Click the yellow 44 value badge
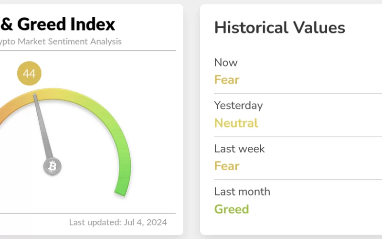Viewport: 382px width, 239px height. pos(29,74)
